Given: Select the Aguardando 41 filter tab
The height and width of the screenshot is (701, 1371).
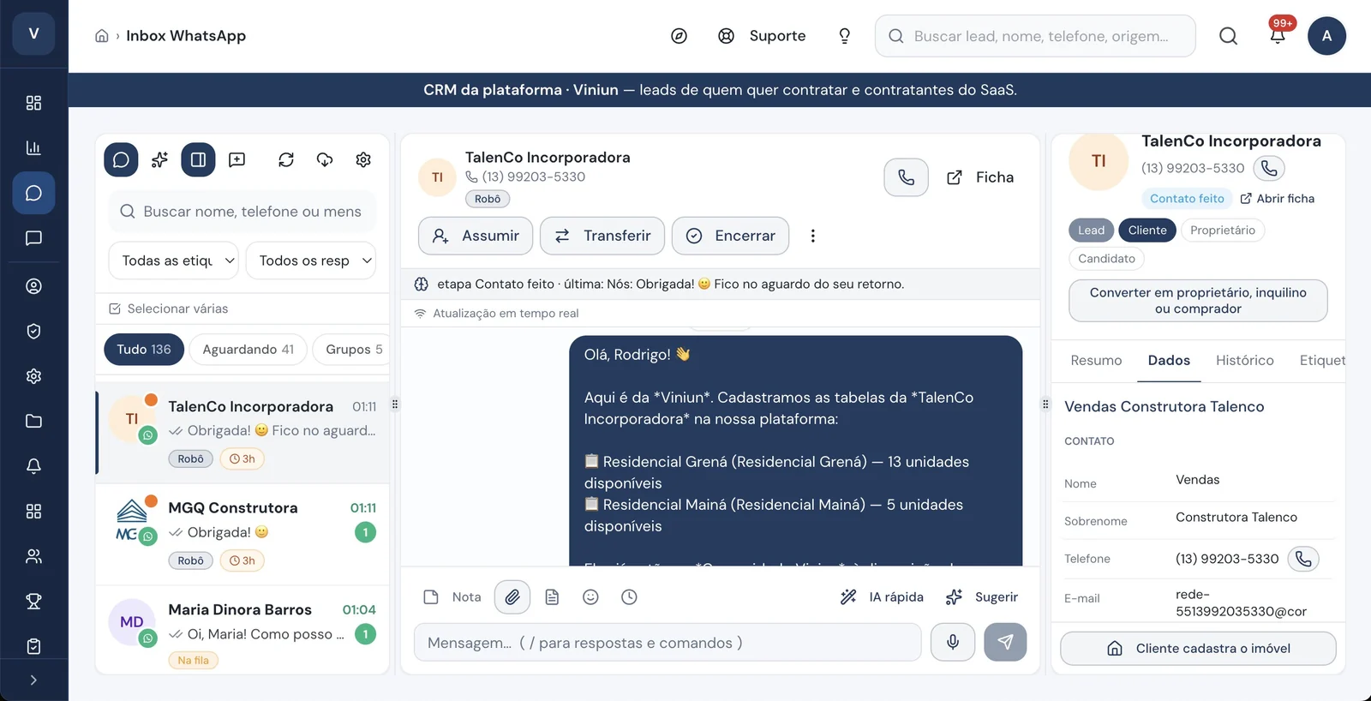Looking at the screenshot, I should (x=248, y=350).
